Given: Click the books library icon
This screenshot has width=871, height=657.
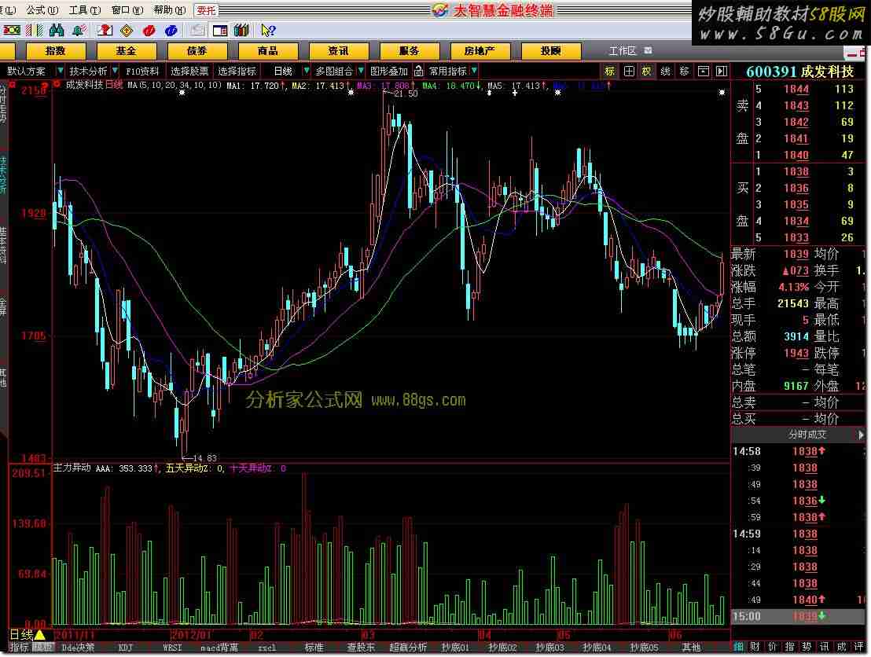Looking at the screenshot, I should [241, 31].
